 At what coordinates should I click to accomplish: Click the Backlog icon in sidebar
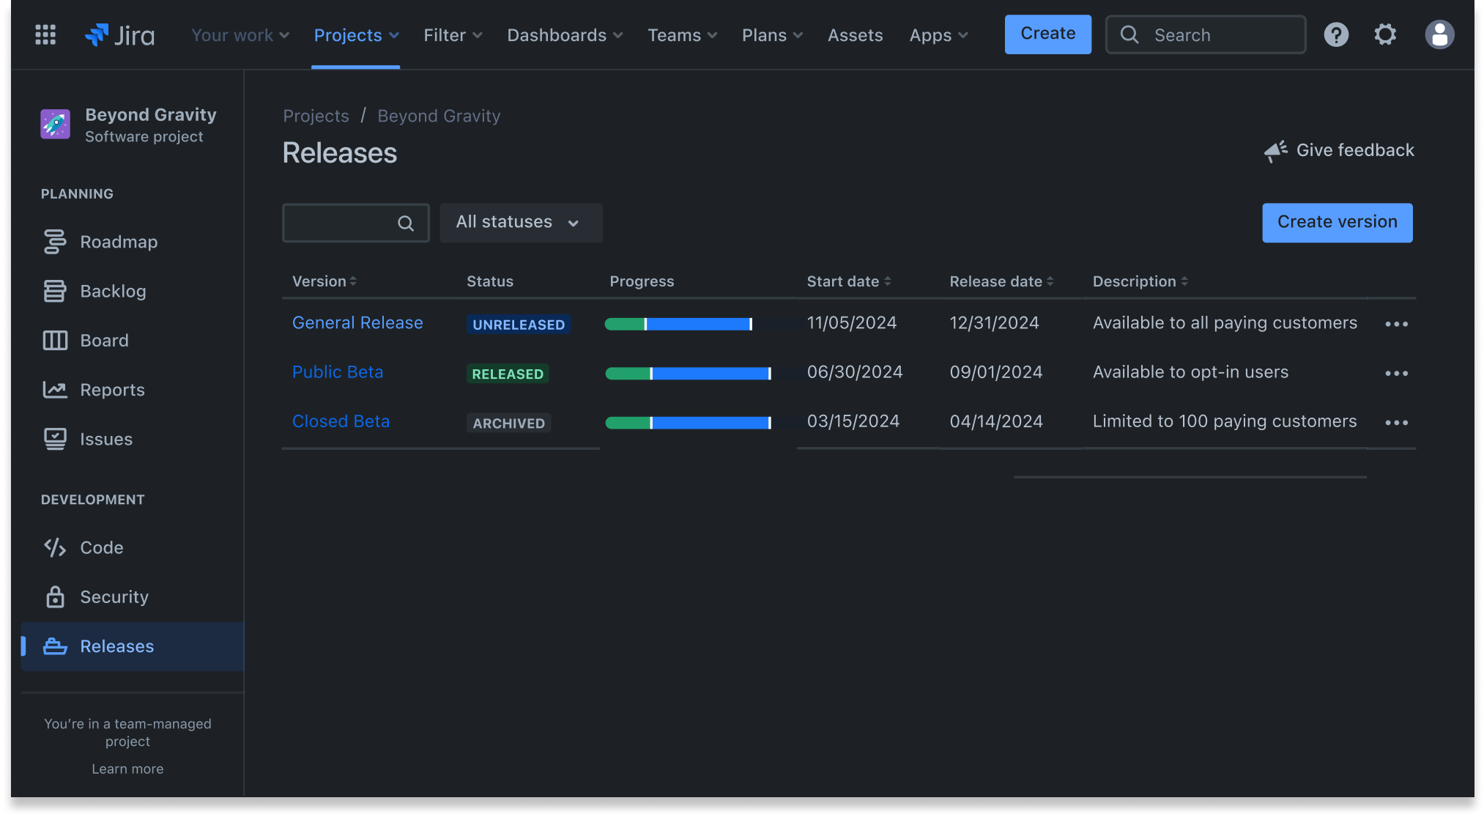53,291
